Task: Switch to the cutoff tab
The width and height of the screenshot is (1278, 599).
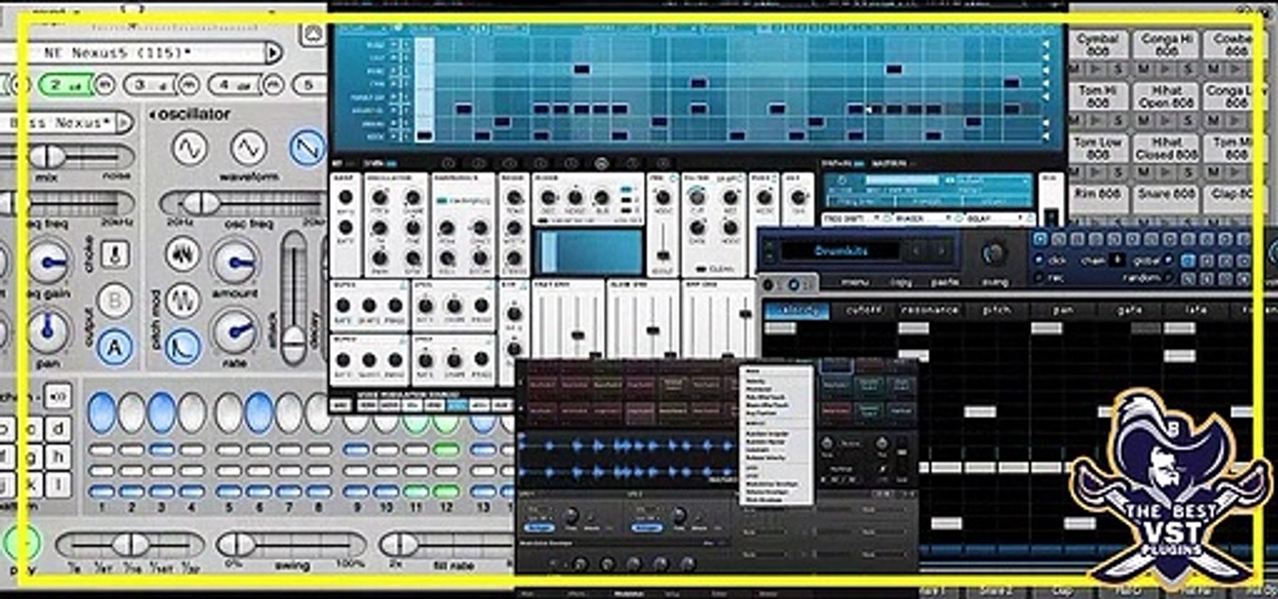Action: click(864, 310)
